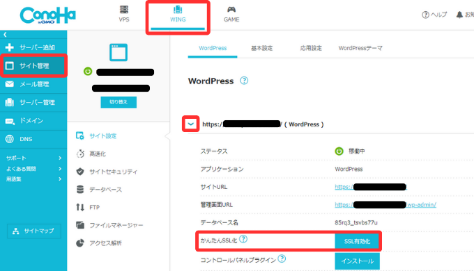
Task: Open ファイルマネージャー
Action: pos(116,225)
